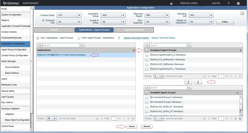Sort the Applications column header arrow
Image resolution: width=248 pixels, height=133 pixels.
point(133,50)
